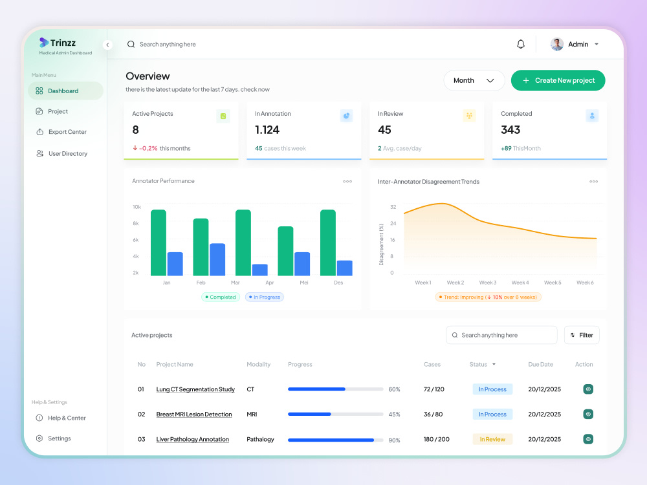The width and height of the screenshot is (647, 485).
Task: Click the Project sidebar icon
Action: click(x=39, y=111)
